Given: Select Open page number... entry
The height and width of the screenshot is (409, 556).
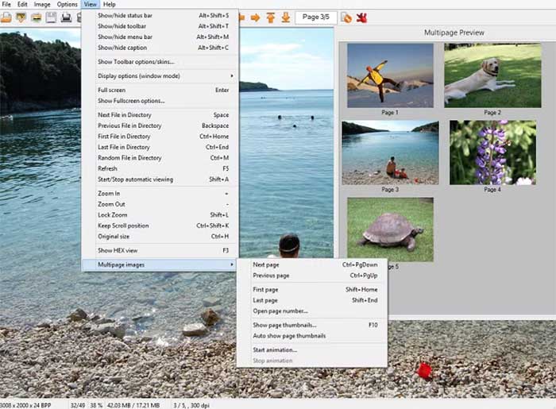Looking at the screenshot, I should (280, 311).
